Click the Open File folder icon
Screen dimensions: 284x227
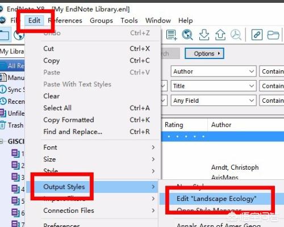pyautogui.click(x=273, y=35)
